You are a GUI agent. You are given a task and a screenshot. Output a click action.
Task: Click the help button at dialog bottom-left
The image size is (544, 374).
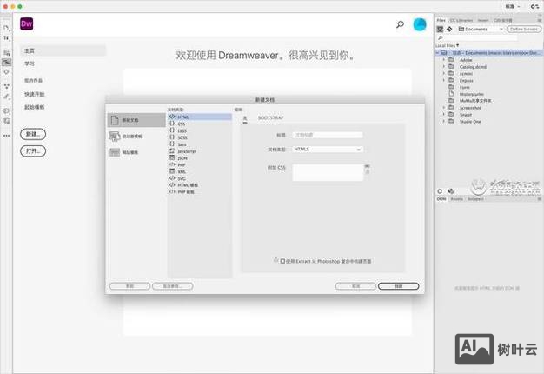tap(129, 286)
